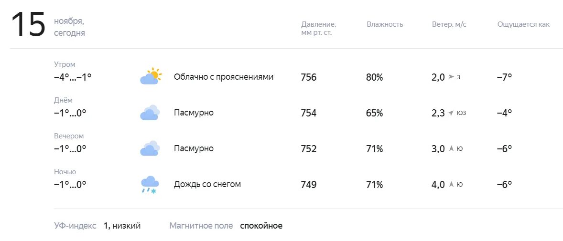
Task: Click the УФ-индекс value 1, низкий
Action: tap(122, 226)
